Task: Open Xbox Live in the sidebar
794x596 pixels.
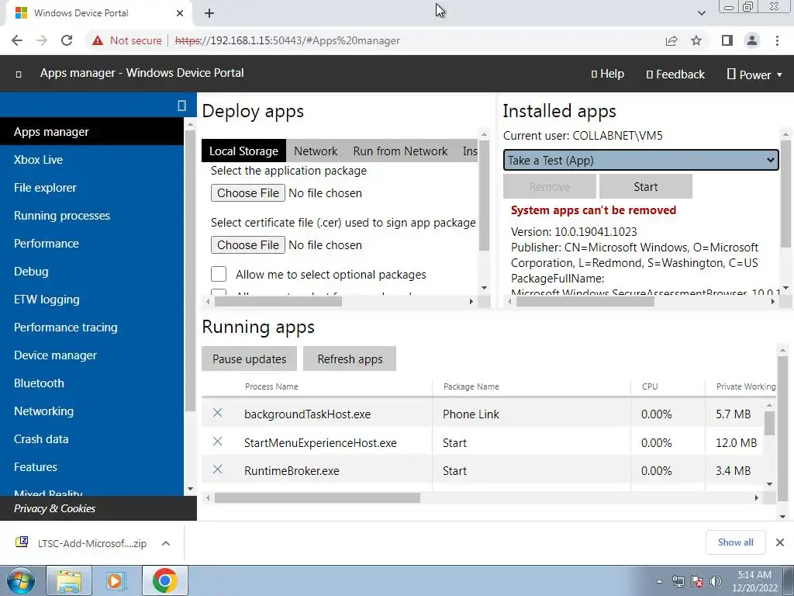Action: pos(91,160)
